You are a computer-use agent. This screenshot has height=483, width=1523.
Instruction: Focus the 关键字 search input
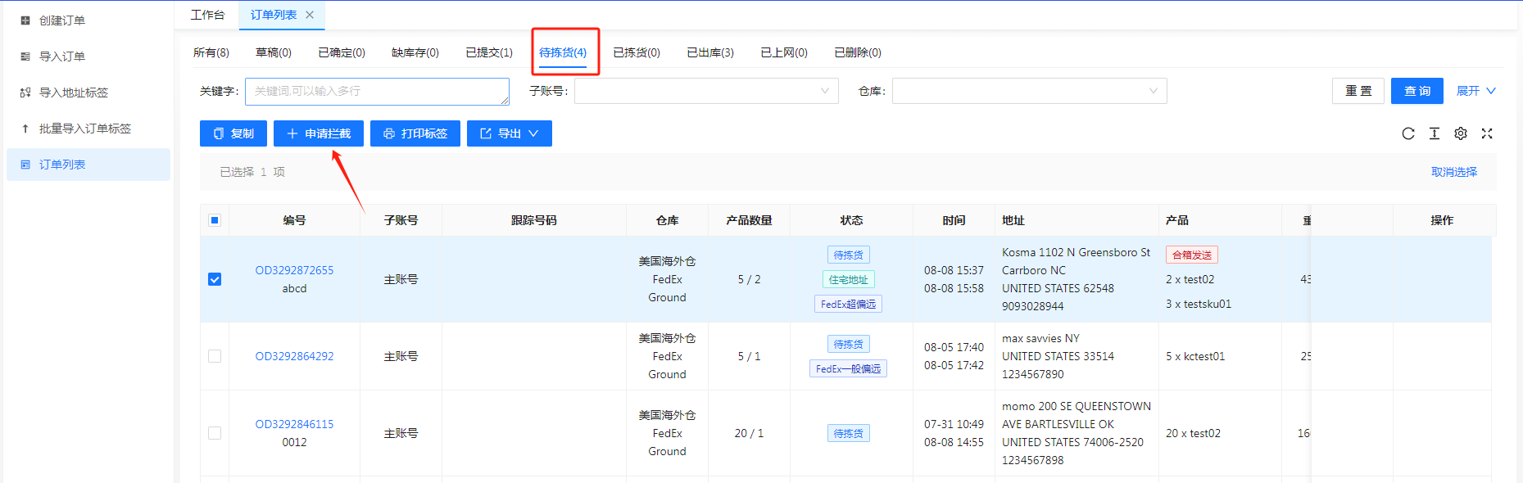(x=377, y=91)
